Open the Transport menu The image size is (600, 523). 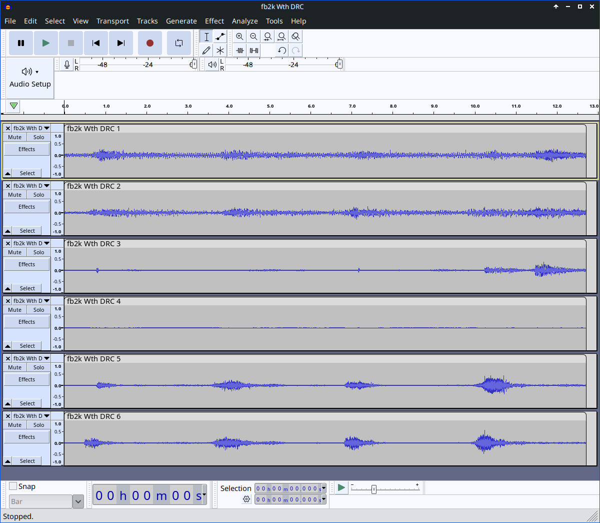pyautogui.click(x=112, y=21)
